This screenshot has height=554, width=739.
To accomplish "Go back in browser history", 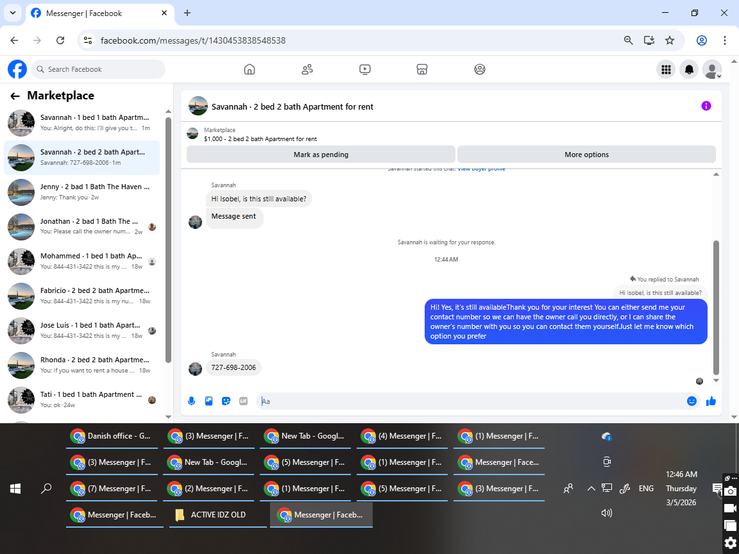I will pos(14,40).
